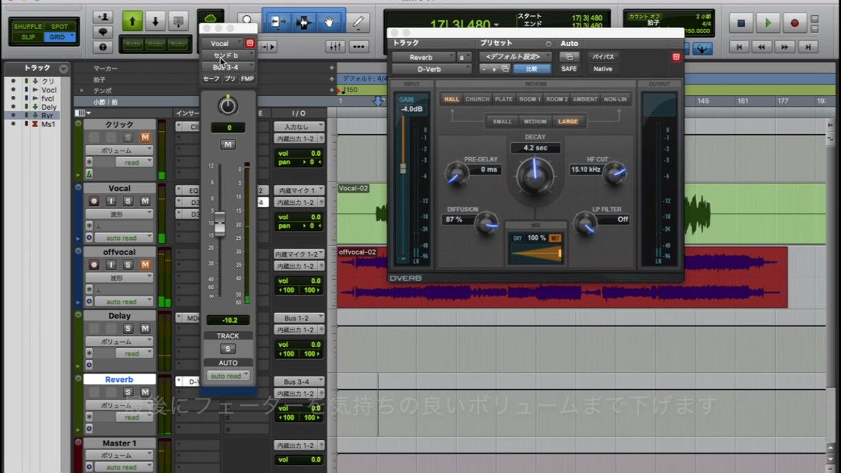Viewport: 841px width, 473px height.
Task: Open the Vocal track selector in send window
Action: click(223, 43)
